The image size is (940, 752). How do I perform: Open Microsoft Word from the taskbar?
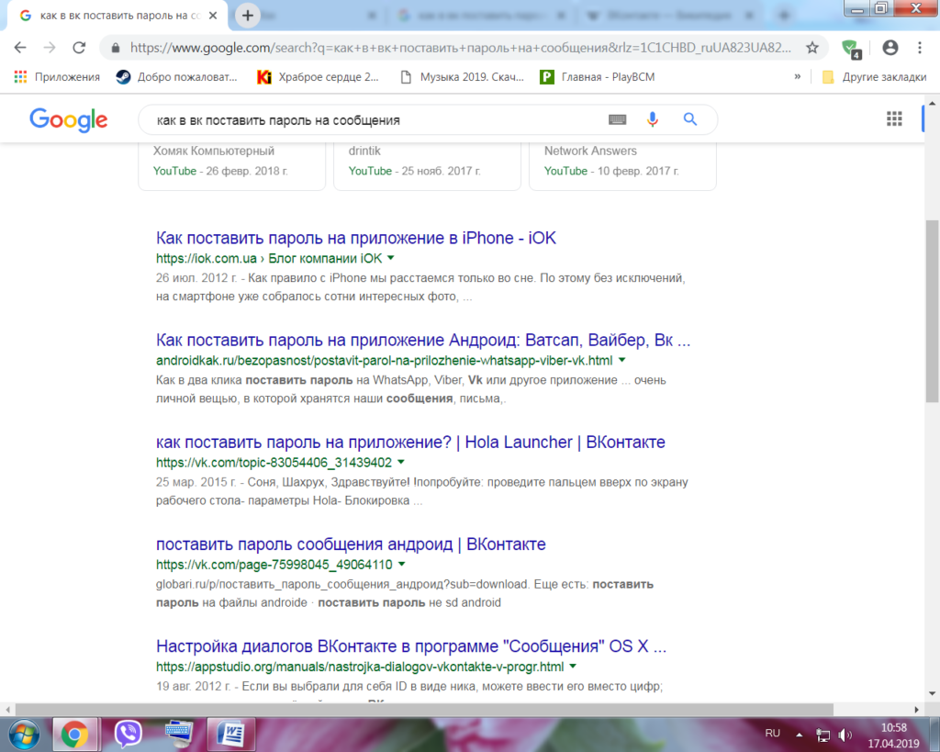tap(230, 734)
